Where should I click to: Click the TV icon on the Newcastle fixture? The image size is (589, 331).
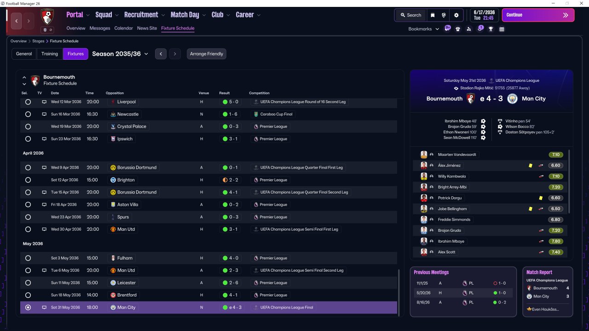[44, 114]
